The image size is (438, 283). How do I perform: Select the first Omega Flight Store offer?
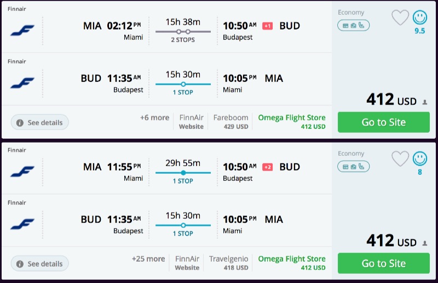292,122
